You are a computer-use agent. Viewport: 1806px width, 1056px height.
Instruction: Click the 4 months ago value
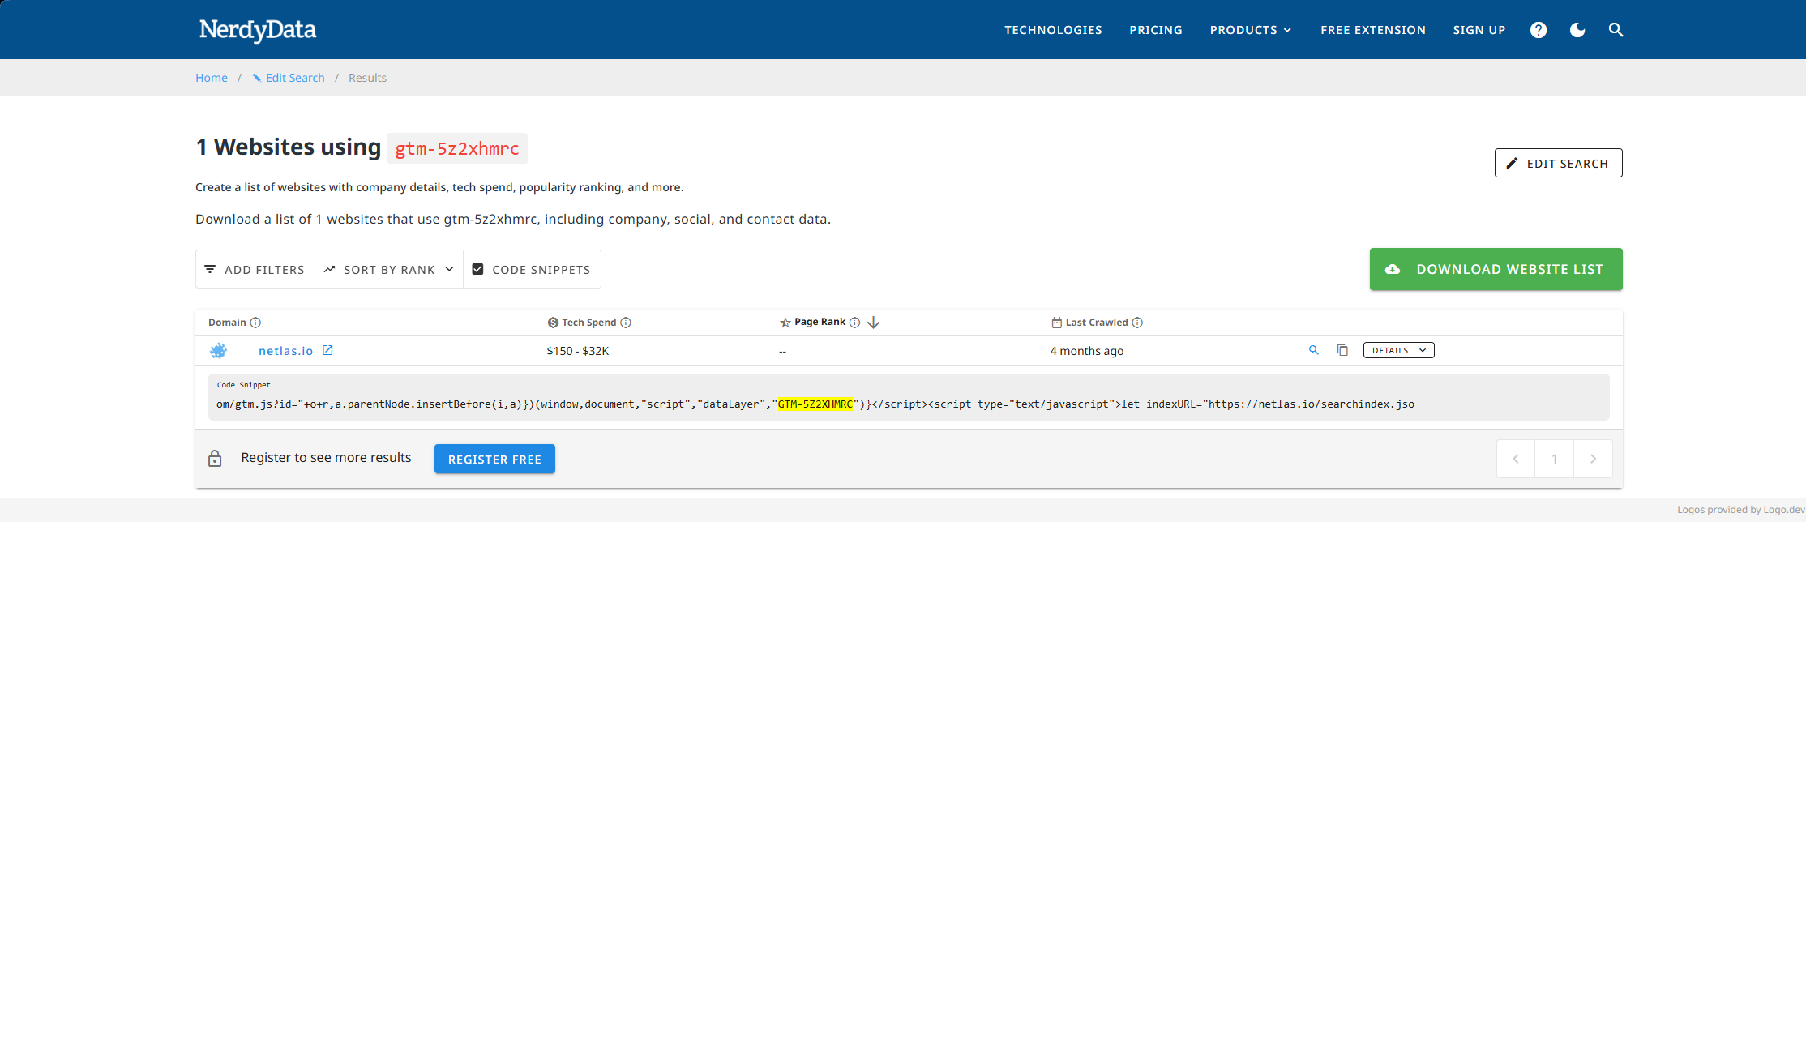(x=1086, y=351)
